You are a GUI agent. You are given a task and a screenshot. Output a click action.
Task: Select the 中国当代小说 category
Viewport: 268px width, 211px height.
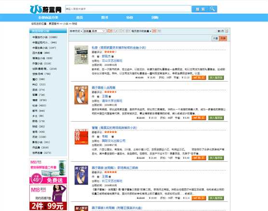[x=45, y=37]
